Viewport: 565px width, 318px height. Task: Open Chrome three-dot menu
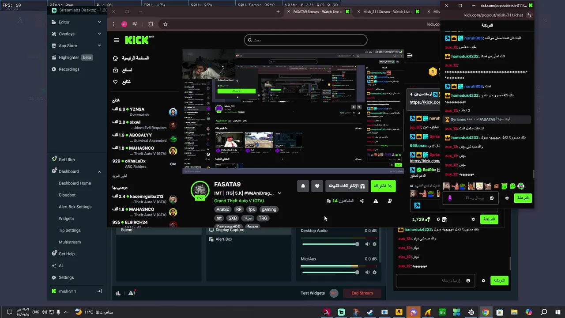pos(113,24)
